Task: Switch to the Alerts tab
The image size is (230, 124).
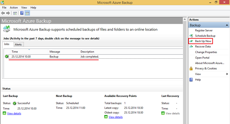Action: coord(18,45)
